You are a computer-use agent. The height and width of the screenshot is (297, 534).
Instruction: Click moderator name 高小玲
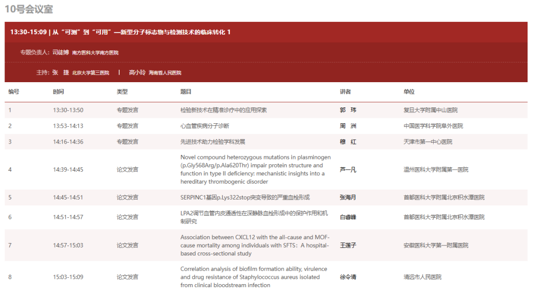coord(137,72)
